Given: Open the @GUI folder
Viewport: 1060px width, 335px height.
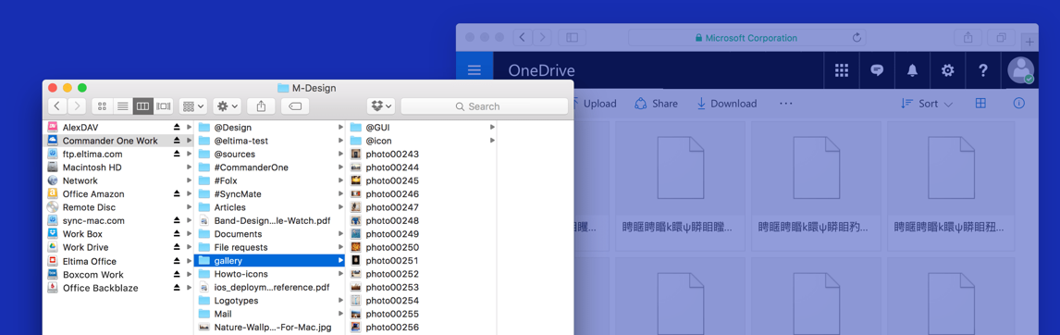Looking at the screenshot, I should (377, 127).
